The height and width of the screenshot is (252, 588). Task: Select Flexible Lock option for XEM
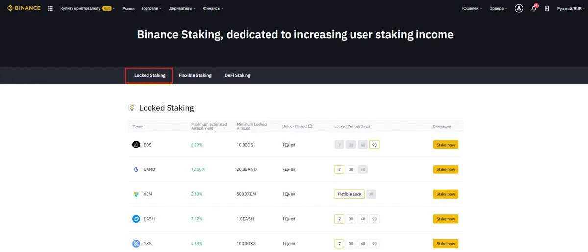click(x=349, y=194)
